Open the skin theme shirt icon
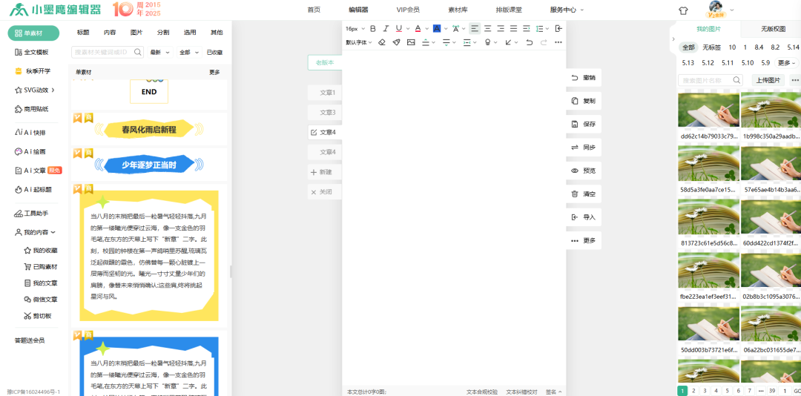The image size is (801, 396). (683, 10)
